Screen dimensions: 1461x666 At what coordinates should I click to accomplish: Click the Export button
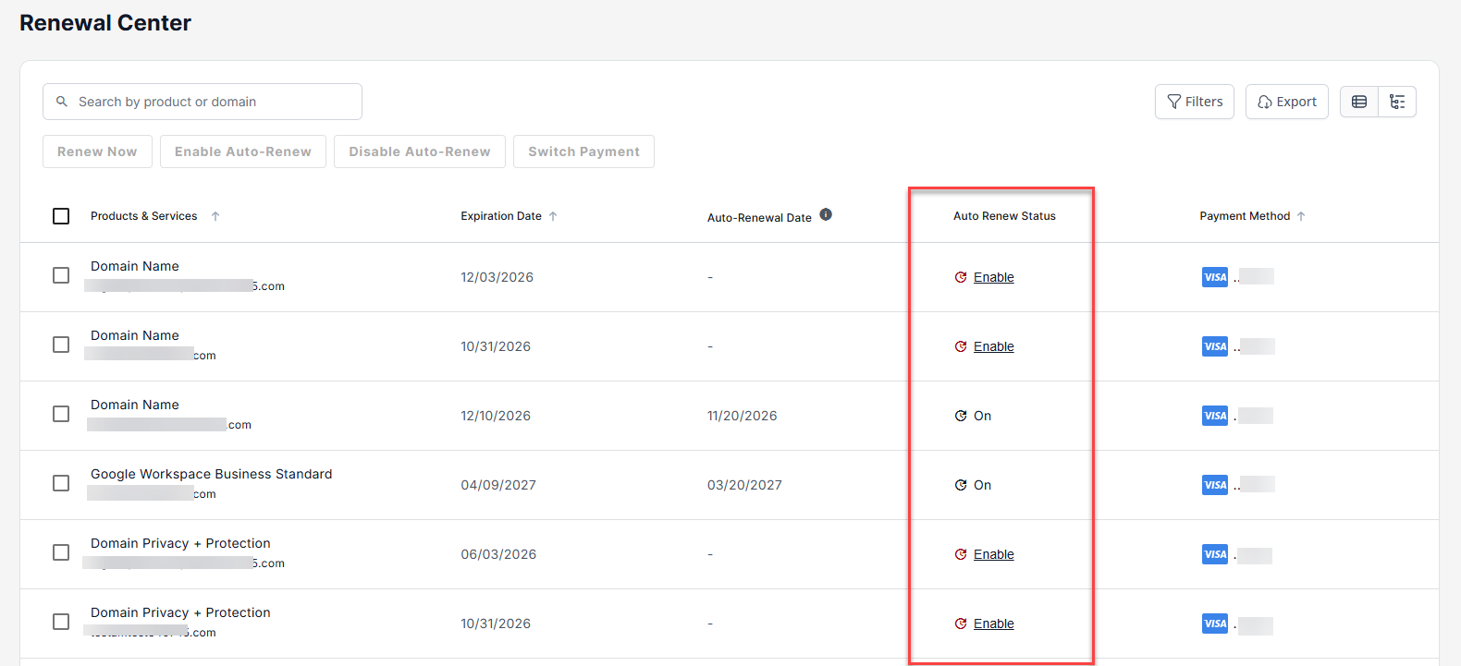point(1287,102)
